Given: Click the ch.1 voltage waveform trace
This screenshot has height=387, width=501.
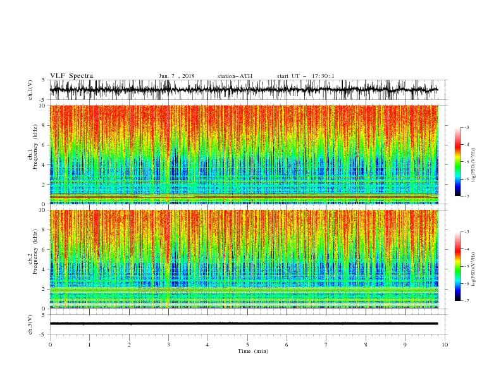Looking at the screenshot, I should (x=244, y=90).
